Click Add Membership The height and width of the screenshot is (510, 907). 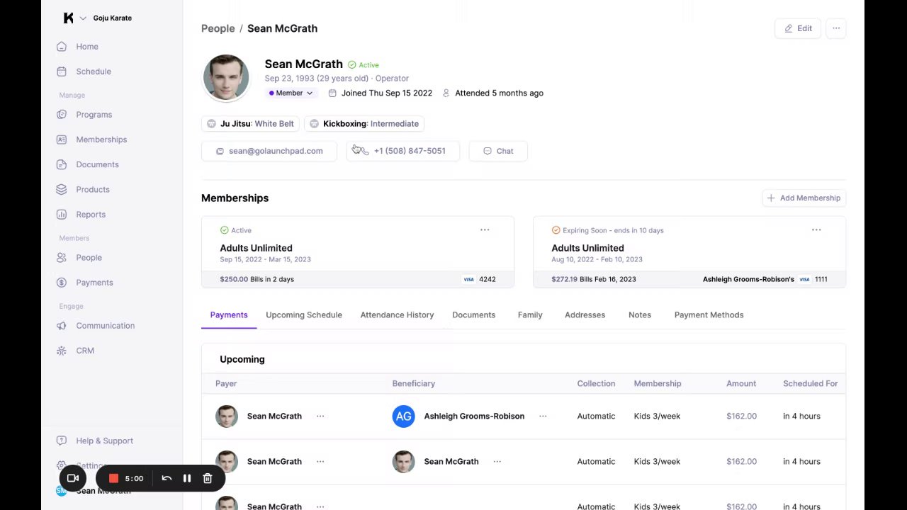[x=804, y=198]
